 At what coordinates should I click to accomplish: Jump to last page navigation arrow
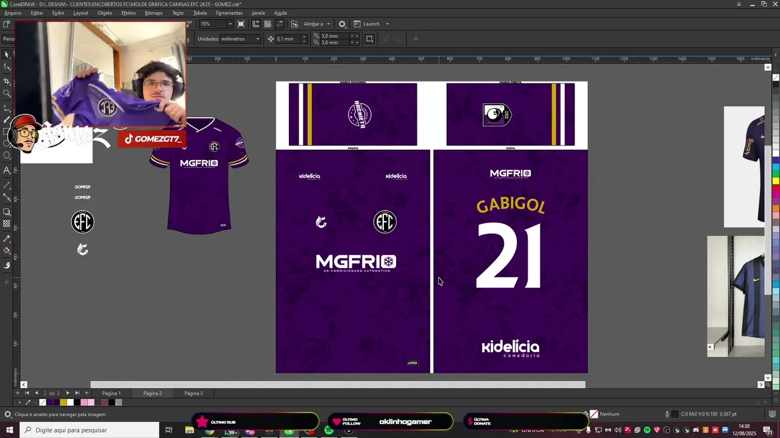[77, 393]
